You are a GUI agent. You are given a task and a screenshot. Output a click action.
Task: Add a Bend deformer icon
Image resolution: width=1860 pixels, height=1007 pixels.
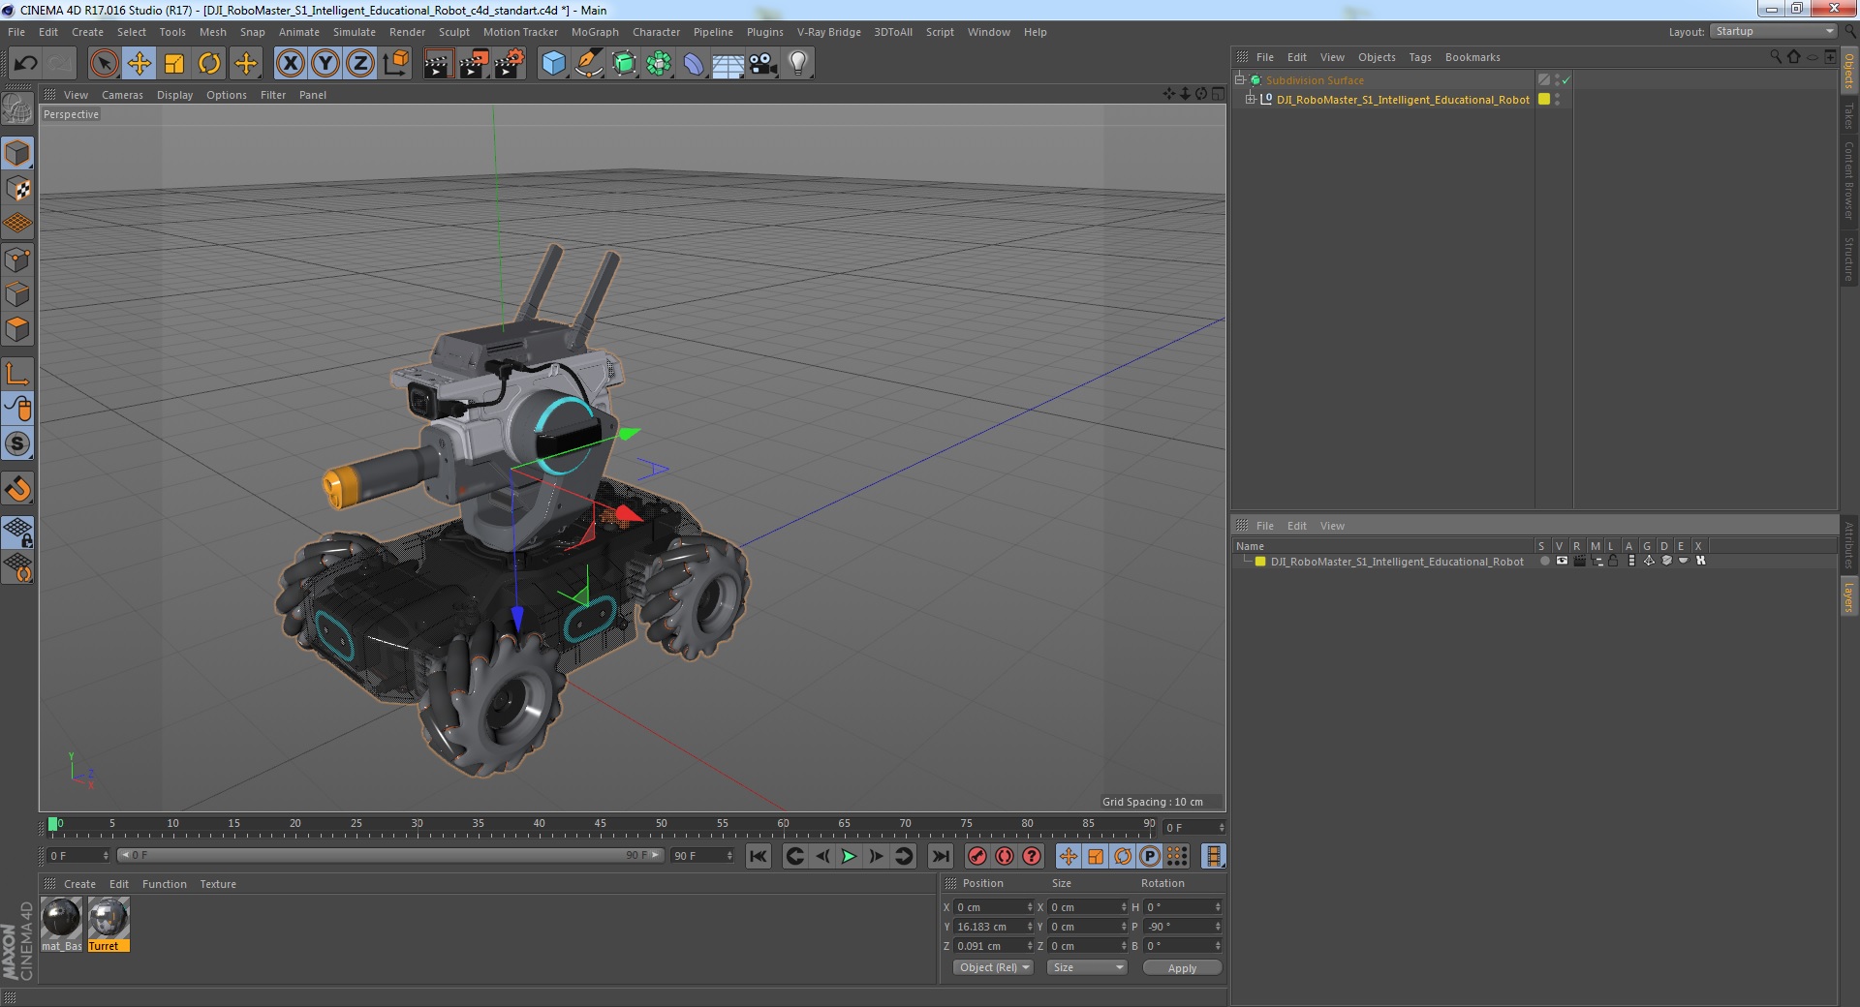click(x=694, y=64)
